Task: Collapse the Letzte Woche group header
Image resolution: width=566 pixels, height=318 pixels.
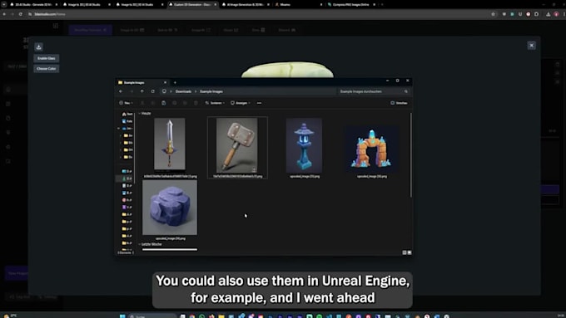Action: (151, 244)
